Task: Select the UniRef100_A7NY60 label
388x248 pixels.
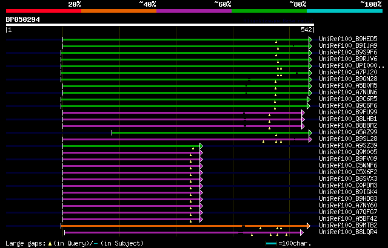Action: pos(348,205)
